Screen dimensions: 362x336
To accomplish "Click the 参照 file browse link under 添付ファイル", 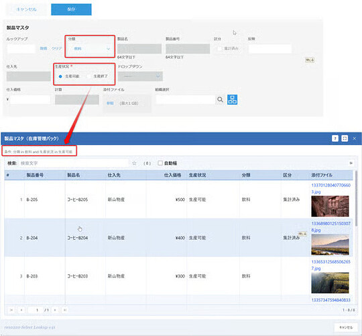I will pyautogui.click(x=110, y=103).
